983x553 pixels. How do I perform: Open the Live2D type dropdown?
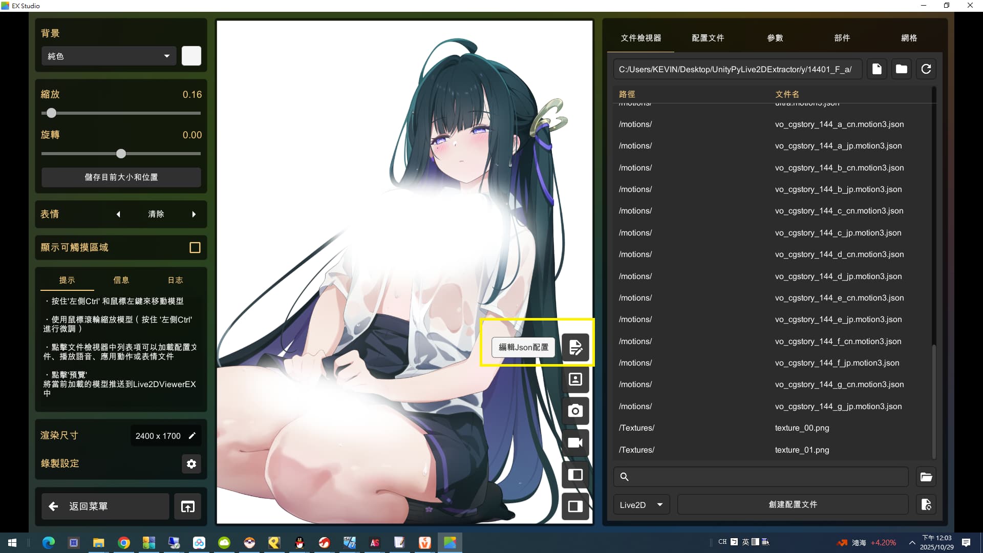click(x=641, y=505)
